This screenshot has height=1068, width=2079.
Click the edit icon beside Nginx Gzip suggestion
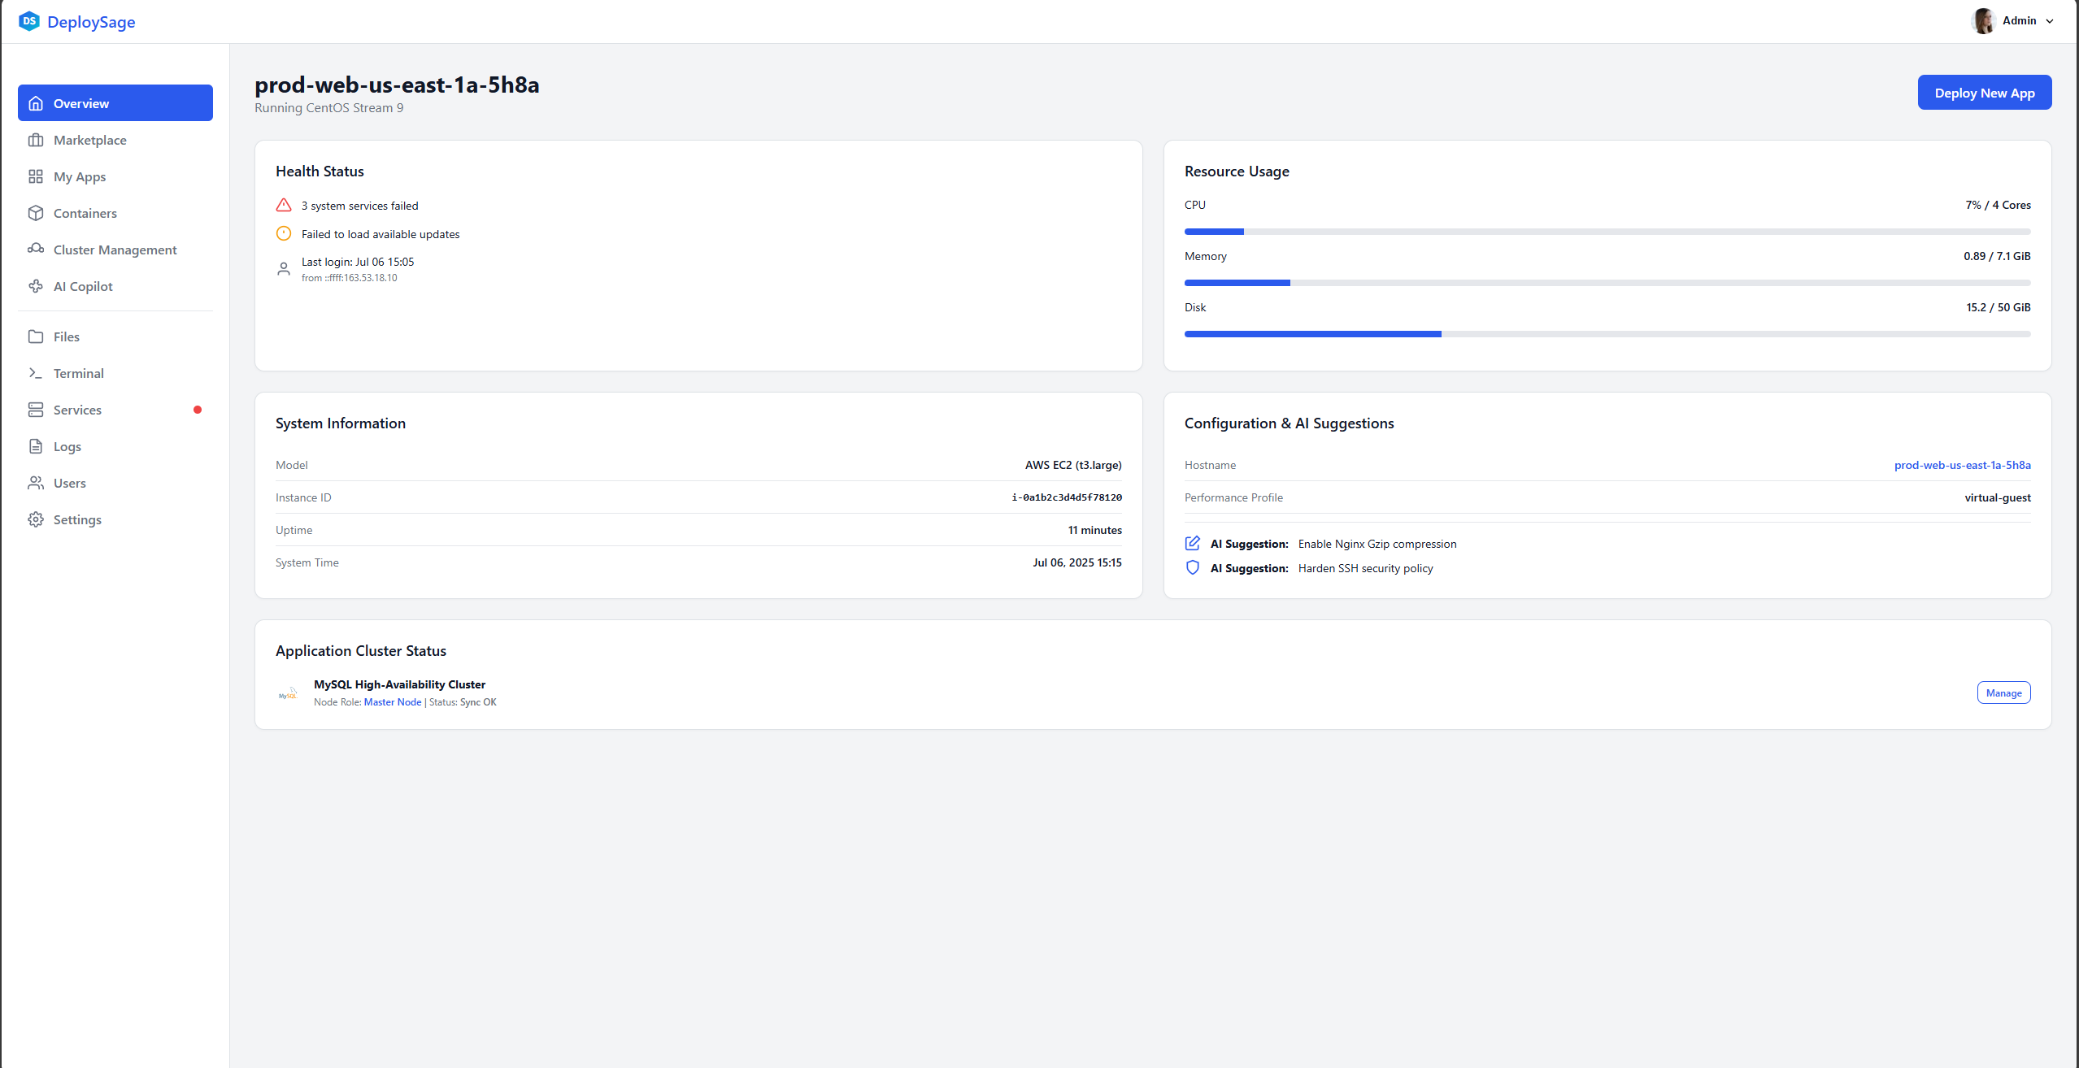click(x=1192, y=543)
